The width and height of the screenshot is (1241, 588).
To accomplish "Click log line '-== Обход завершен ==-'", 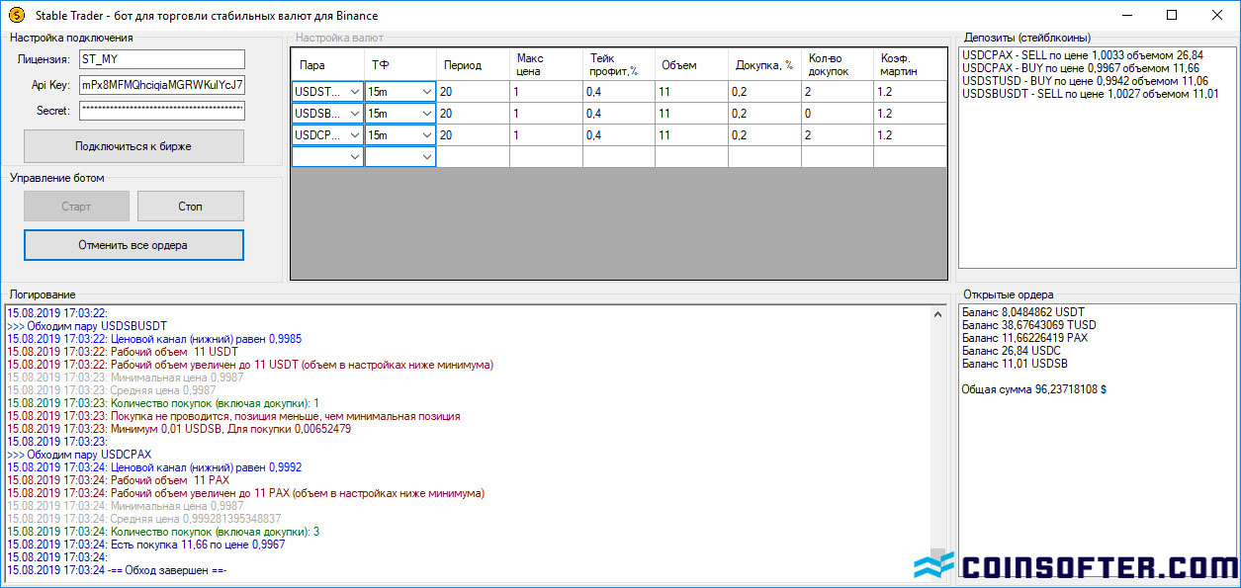I will tap(168, 570).
